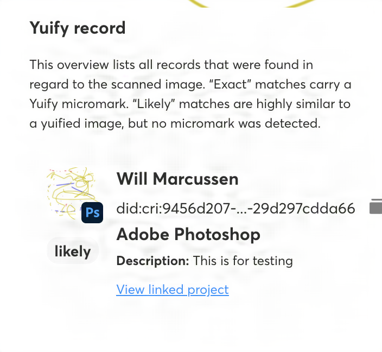Open the "View linked project" link
This screenshot has height=352, width=382.
coord(173,290)
